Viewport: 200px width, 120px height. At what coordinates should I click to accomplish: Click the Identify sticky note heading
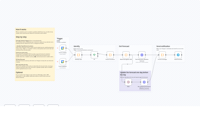click(77, 46)
